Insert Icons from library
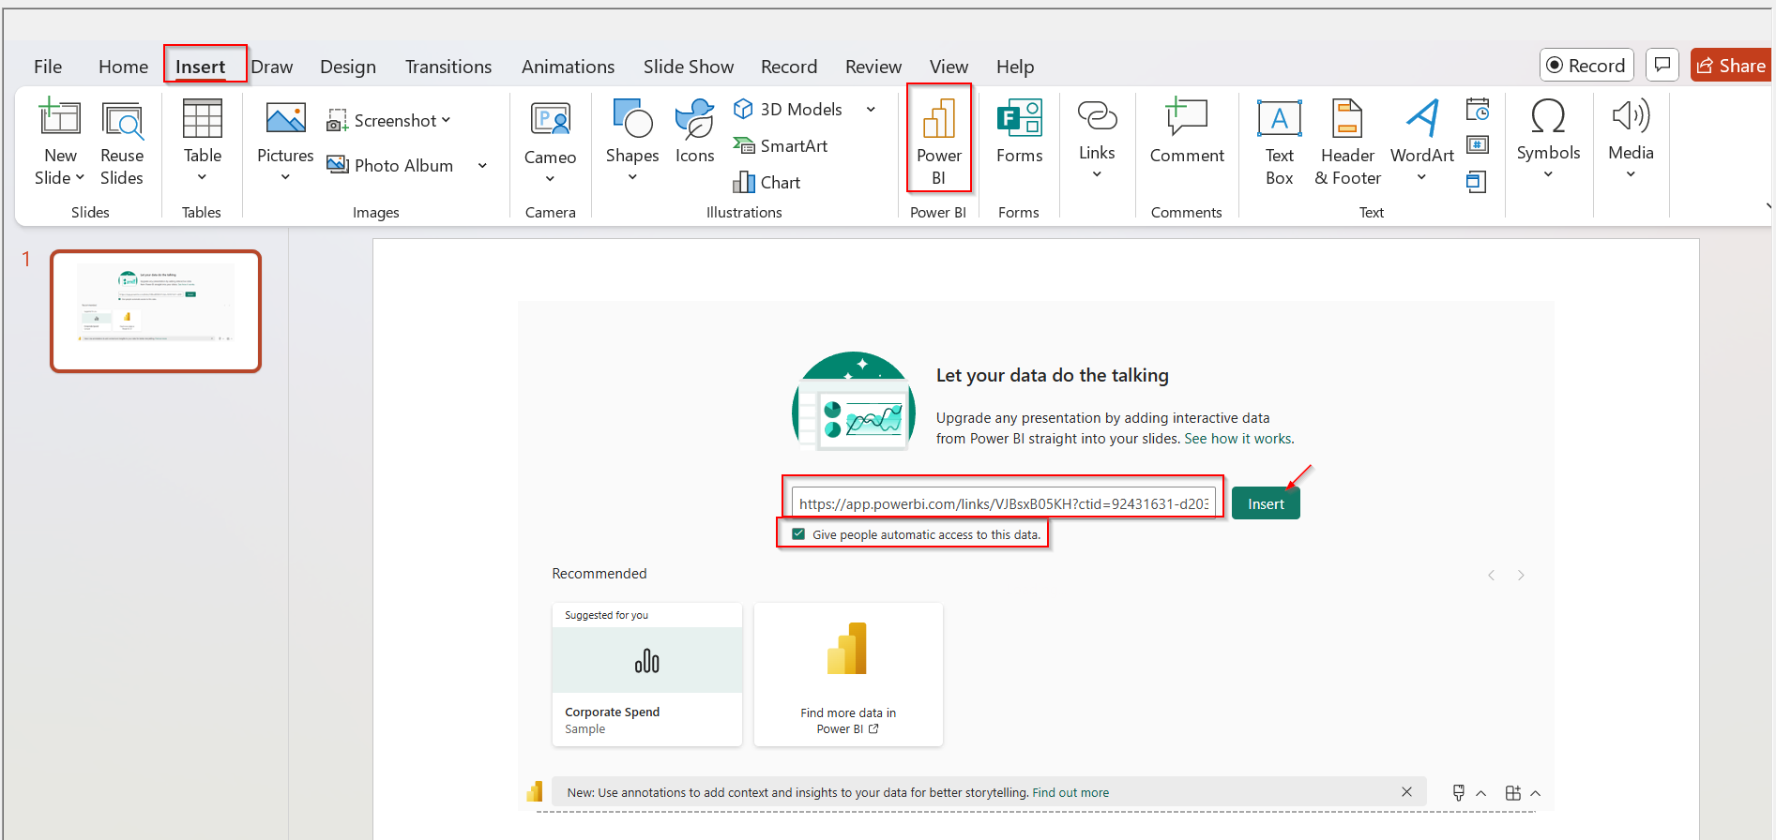Viewport: 1776px width, 840px height. 694,132
